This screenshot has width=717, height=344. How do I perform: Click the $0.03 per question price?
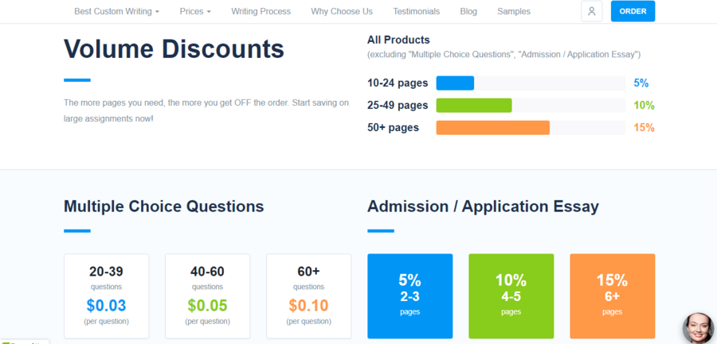click(106, 305)
